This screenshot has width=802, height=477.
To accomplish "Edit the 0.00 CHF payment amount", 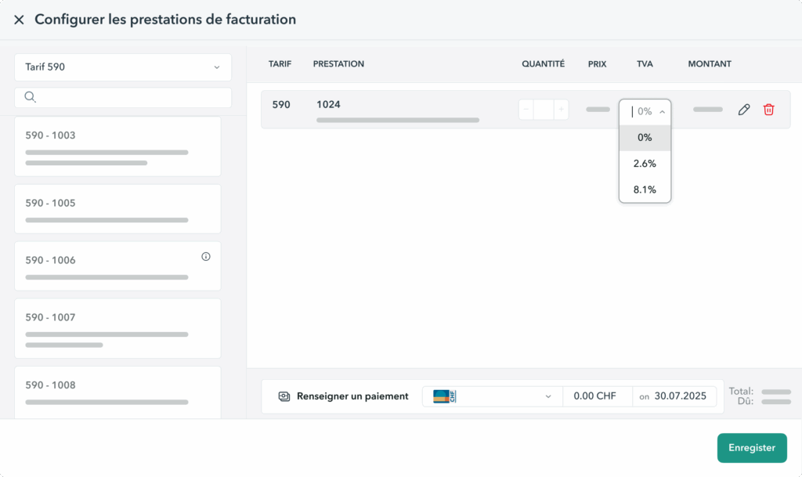I will point(598,396).
